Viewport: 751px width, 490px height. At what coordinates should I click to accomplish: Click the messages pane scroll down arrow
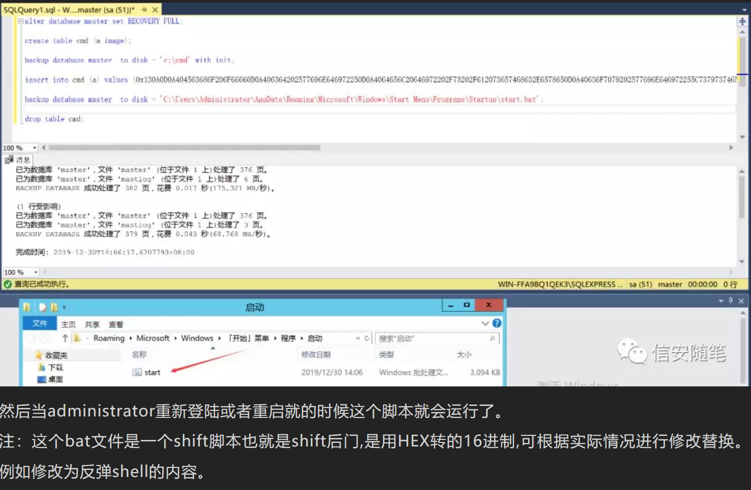coord(742,262)
